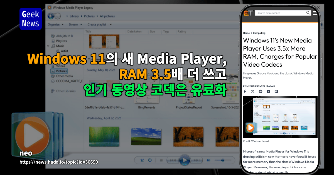
Task: Select picture named 5de48d1e-b6ab-4a57-b14f-c...
Action: pos(105,94)
